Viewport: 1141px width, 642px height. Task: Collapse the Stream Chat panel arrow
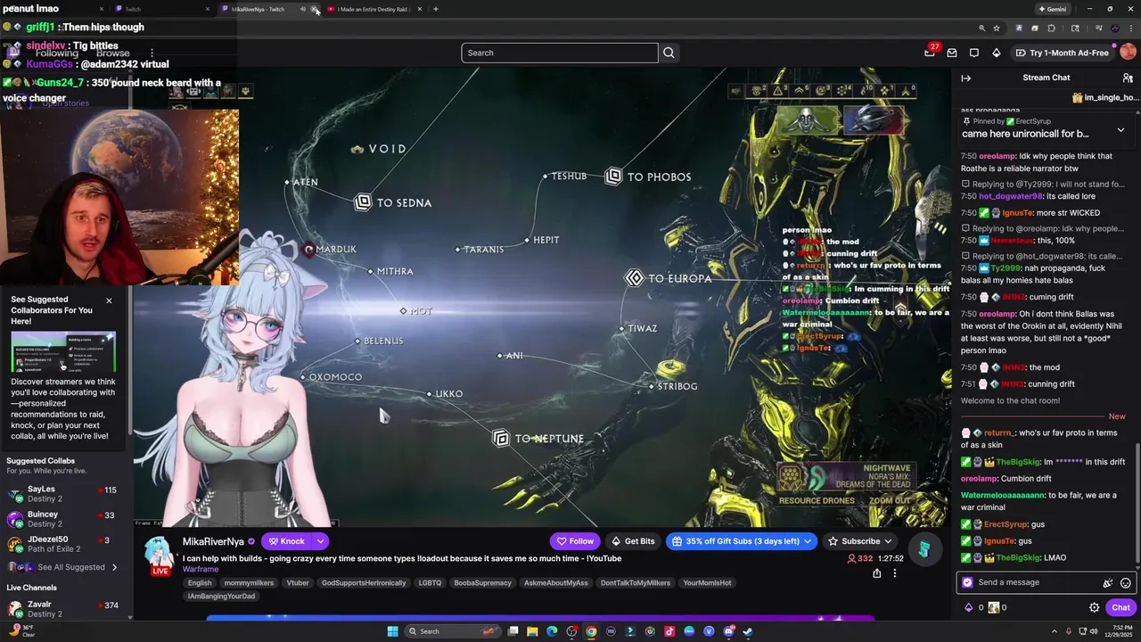[966, 78]
